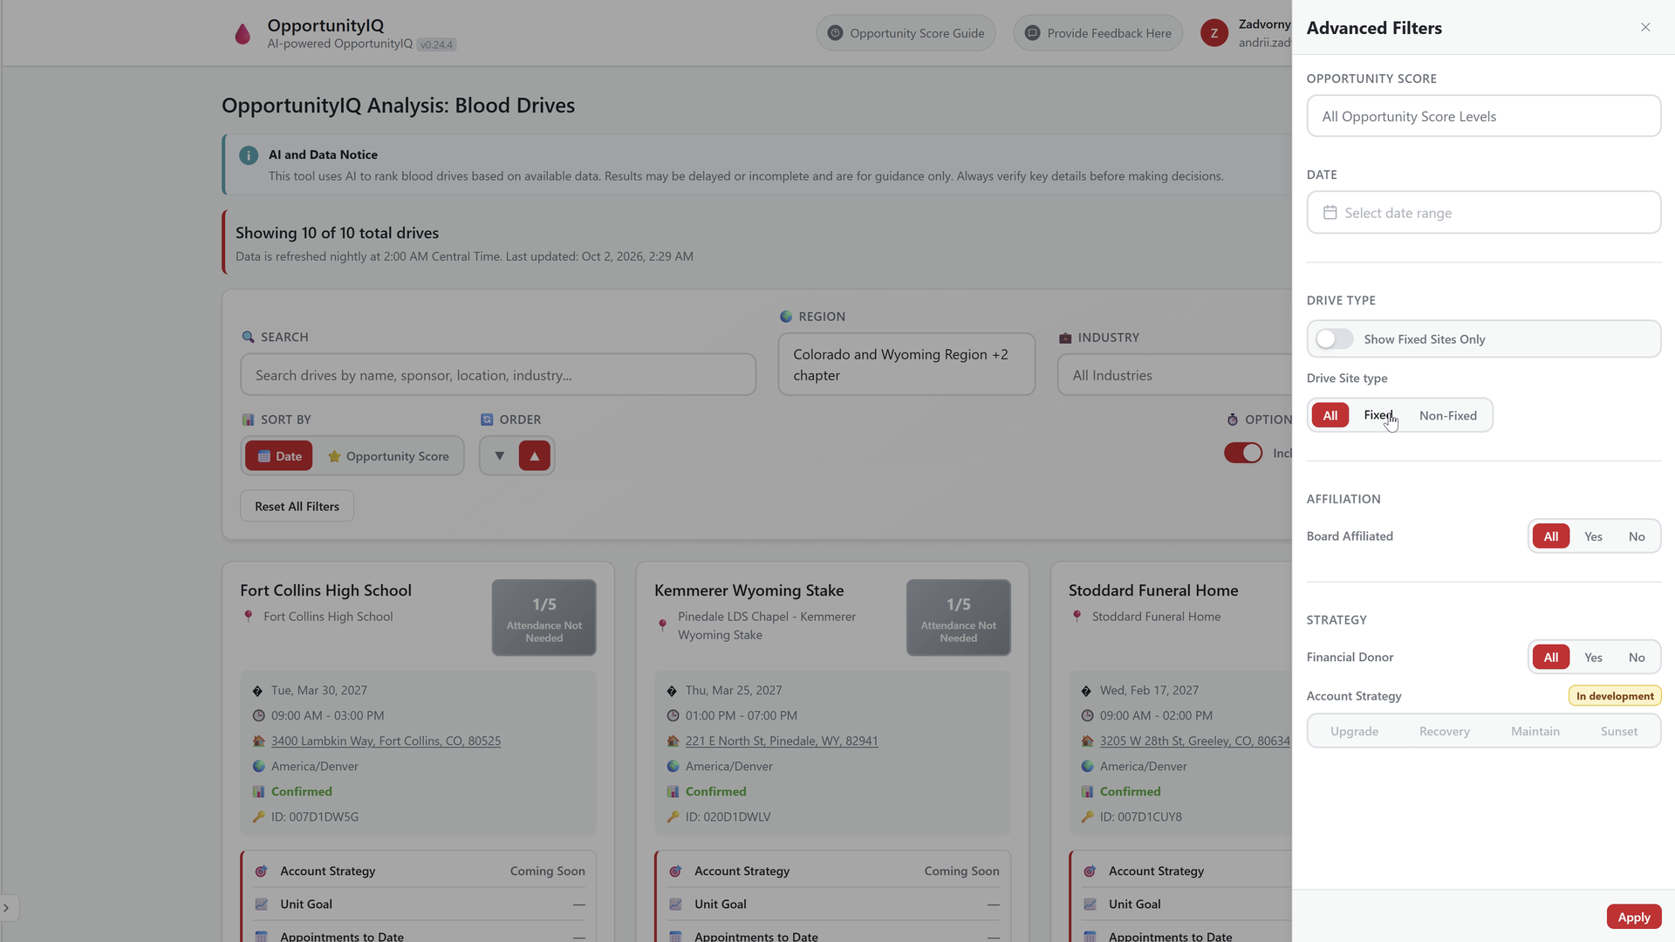The image size is (1675, 942).
Task: Open the Opportunity Score Guide
Action: pos(906,33)
